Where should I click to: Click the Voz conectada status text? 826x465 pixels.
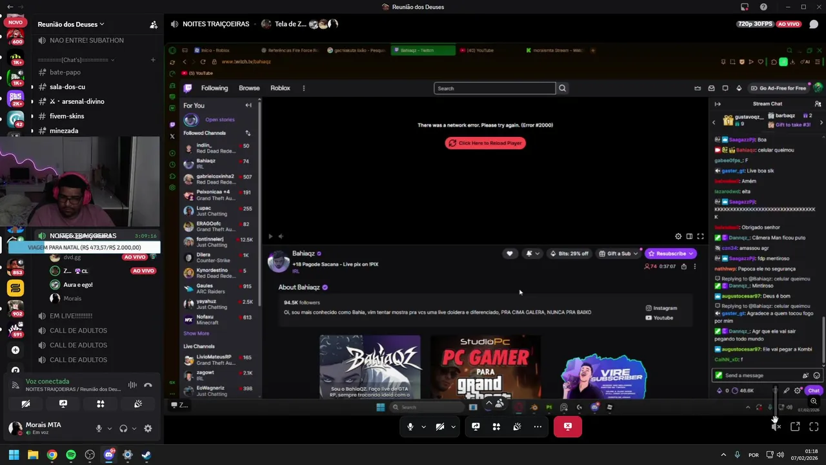coord(47,382)
